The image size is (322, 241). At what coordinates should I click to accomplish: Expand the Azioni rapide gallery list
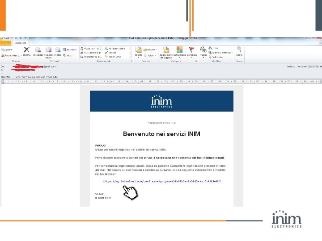point(131,57)
